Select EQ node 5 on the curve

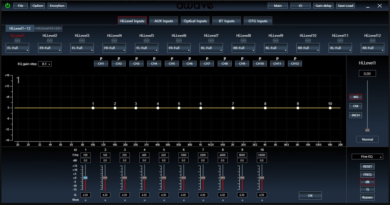pos(179,108)
